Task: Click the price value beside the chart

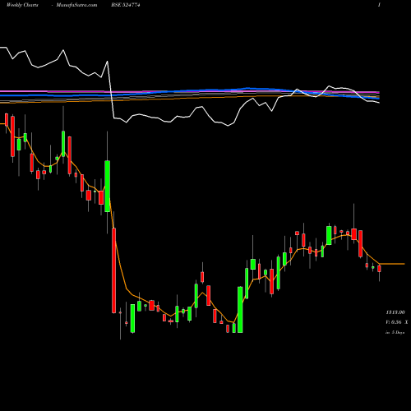Action: [x=395, y=312]
